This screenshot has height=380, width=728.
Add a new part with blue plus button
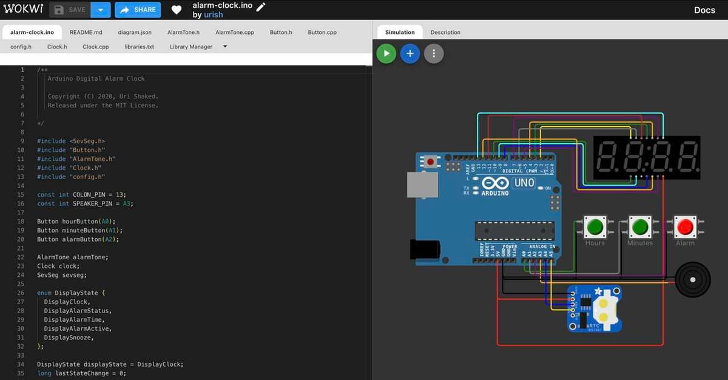(x=409, y=53)
